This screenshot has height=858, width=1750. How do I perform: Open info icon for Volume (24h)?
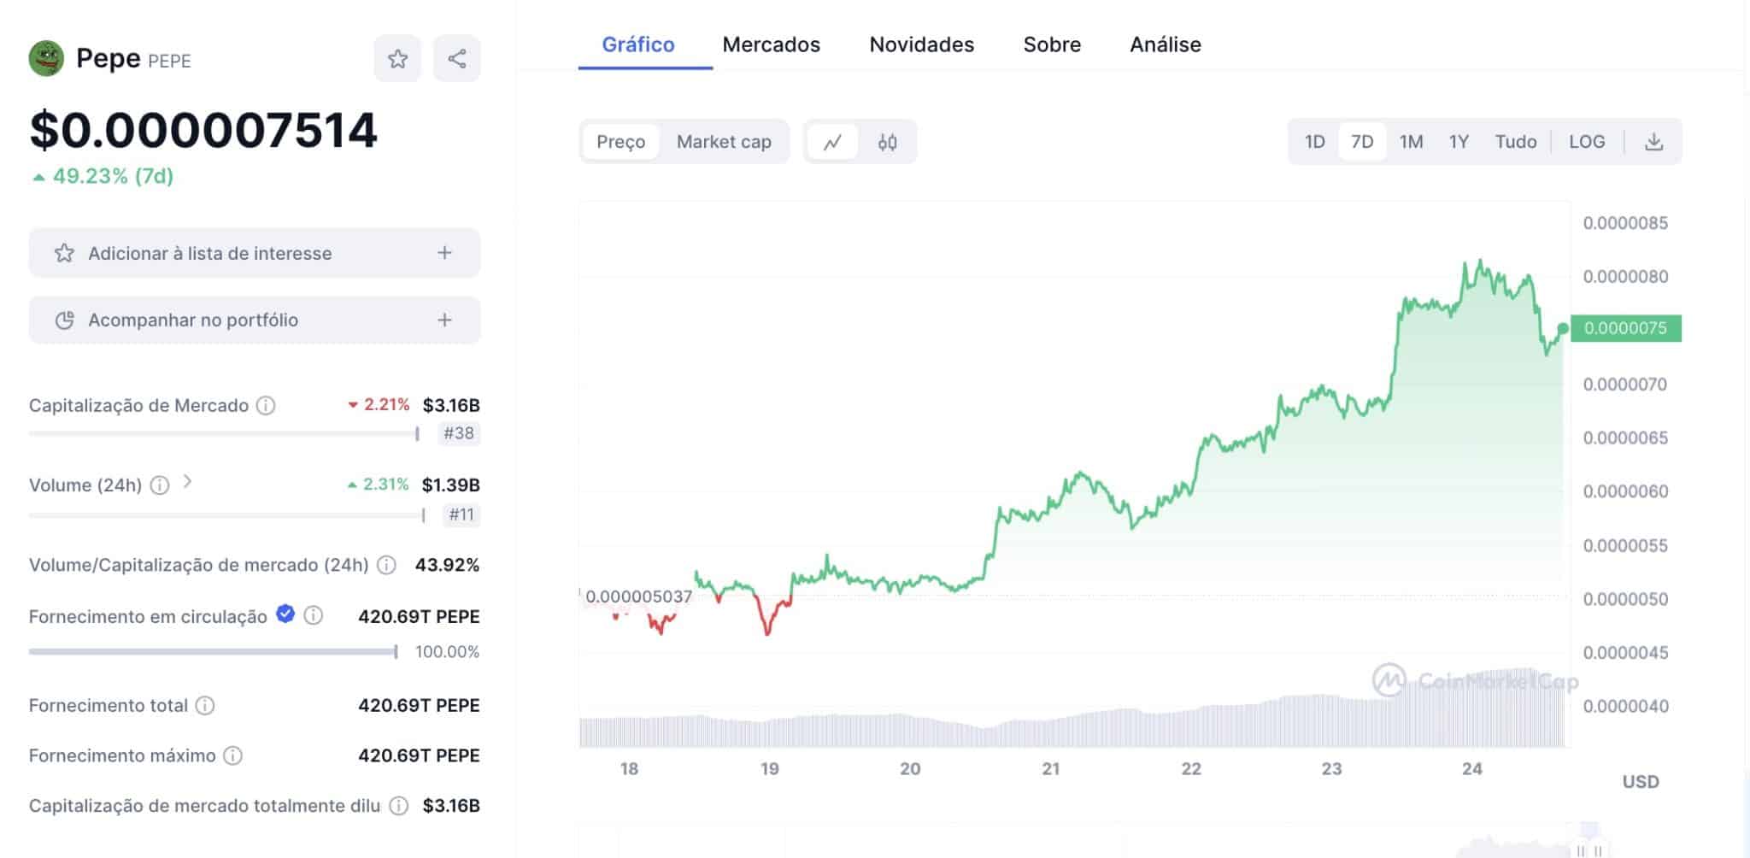[160, 485]
